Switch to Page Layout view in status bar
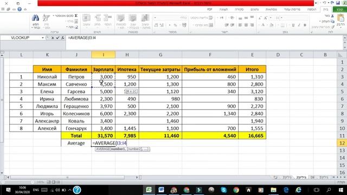 [x=54, y=182]
